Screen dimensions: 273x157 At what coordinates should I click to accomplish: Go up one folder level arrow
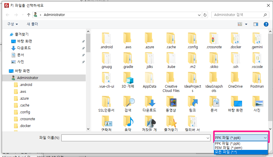(29, 15)
